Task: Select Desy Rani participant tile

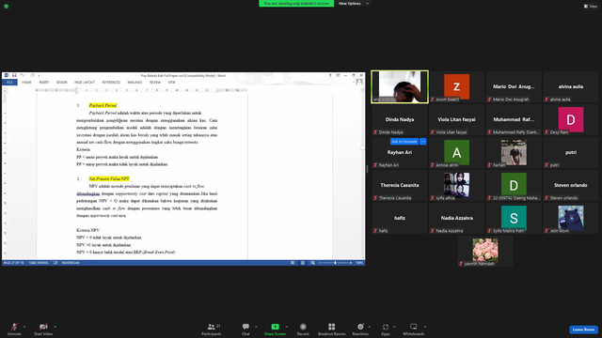Action: point(571,119)
